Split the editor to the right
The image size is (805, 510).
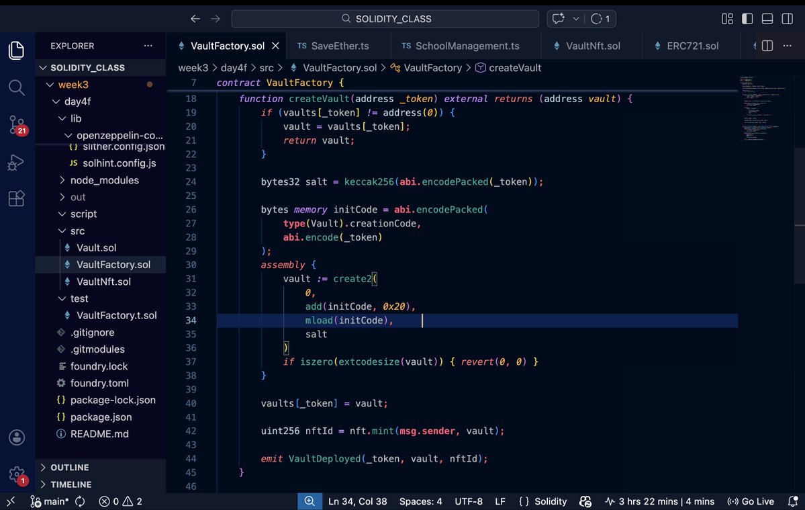[x=767, y=46]
